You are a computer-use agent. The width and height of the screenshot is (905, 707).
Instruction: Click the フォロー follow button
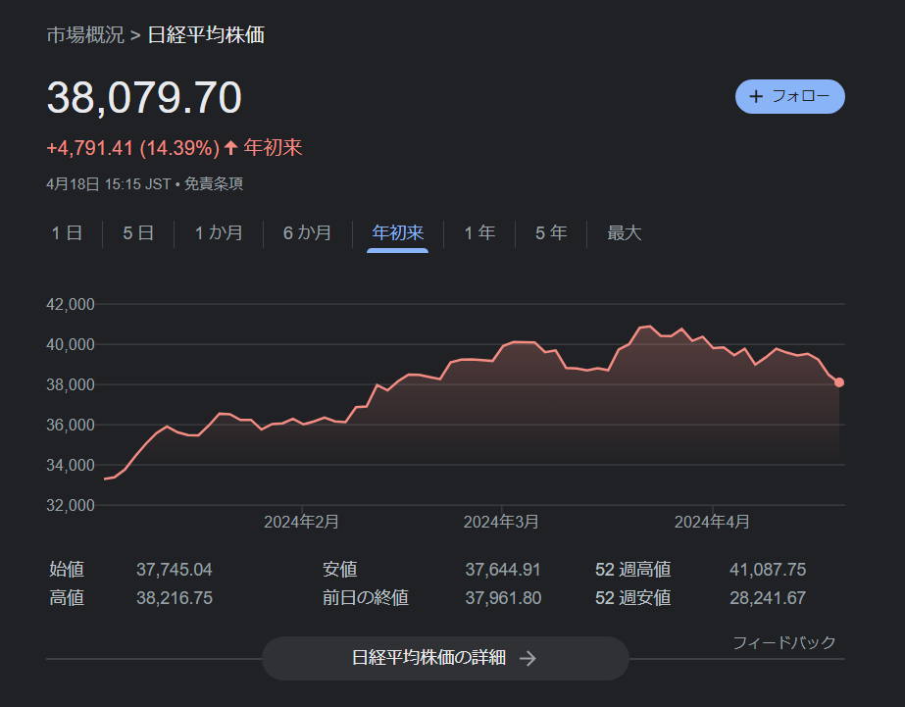789,96
